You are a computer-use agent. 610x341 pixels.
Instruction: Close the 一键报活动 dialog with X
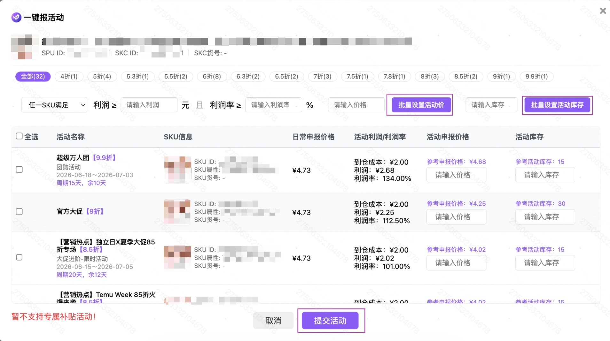603,11
